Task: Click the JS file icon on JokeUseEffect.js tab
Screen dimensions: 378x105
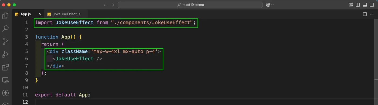Action: [x=49, y=14]
